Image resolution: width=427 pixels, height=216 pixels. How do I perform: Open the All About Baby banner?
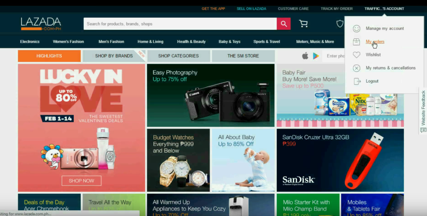[x=243, y=160]
